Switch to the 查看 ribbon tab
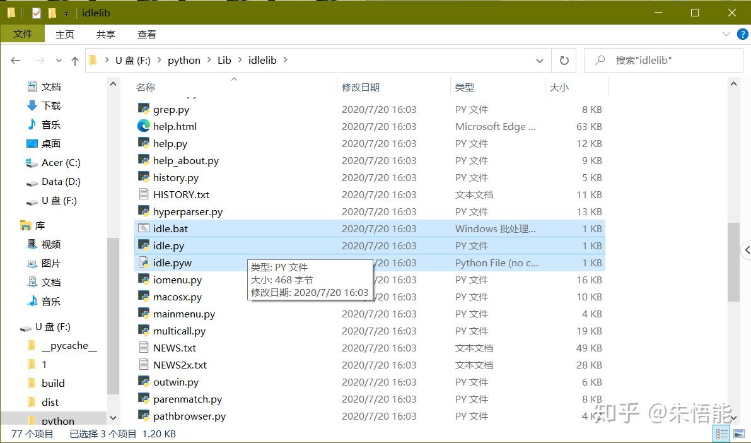Image resolution: width=751 pixels, height=443 pixels. coord(146,34)
